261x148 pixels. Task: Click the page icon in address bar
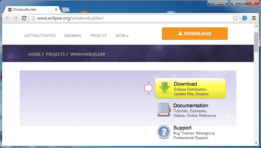pyautogui.click(x=33, y=18)
